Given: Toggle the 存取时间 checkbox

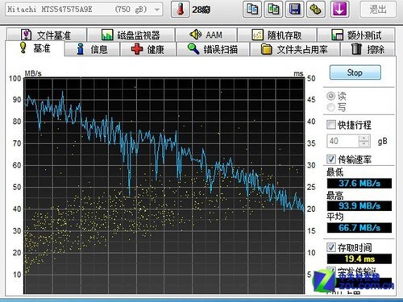Looking at the screenshot, I should 331,247.
